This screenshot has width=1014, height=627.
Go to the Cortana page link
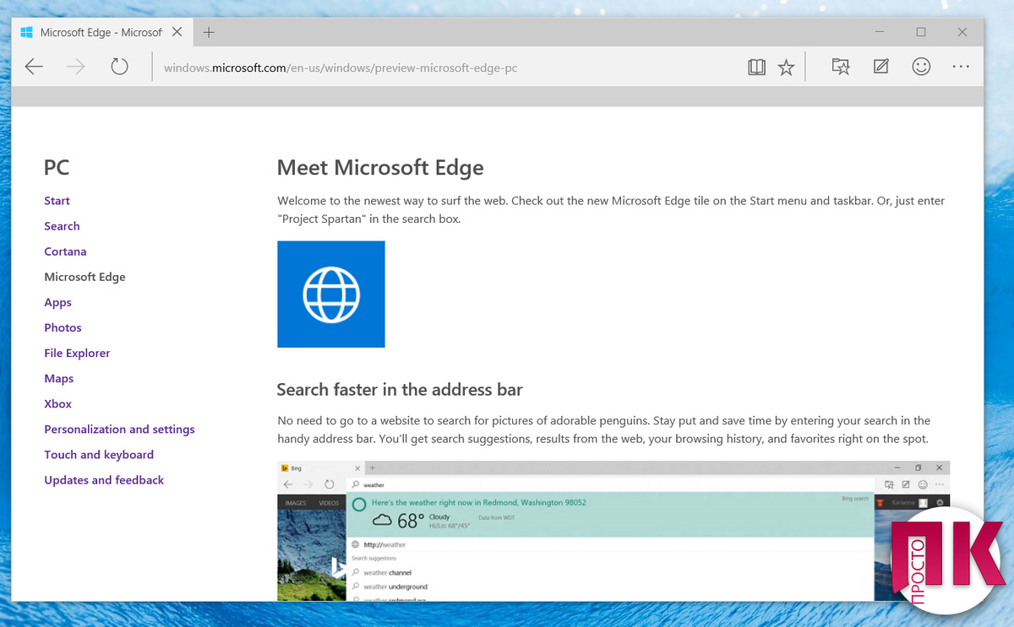tap(65, 251)
